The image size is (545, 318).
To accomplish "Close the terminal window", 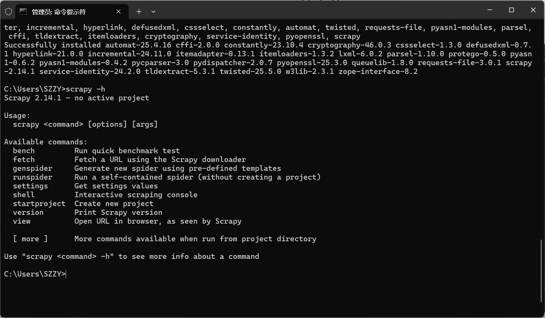I will pyautogui.click(x=533, y=10).
